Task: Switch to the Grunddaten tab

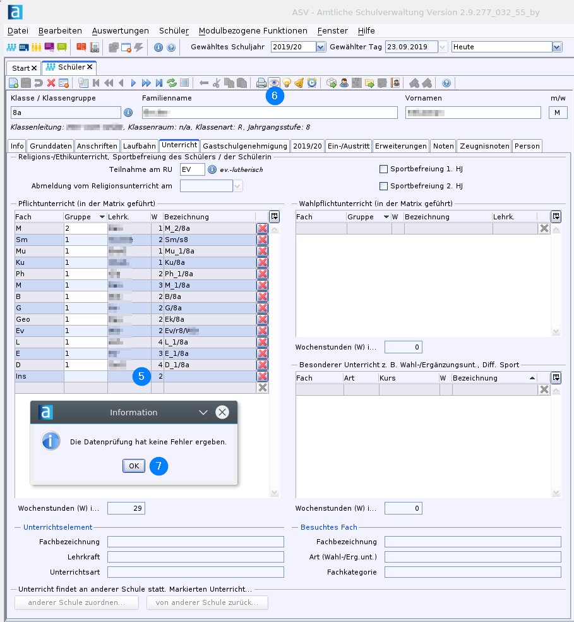Action: [x=51, y=146]
